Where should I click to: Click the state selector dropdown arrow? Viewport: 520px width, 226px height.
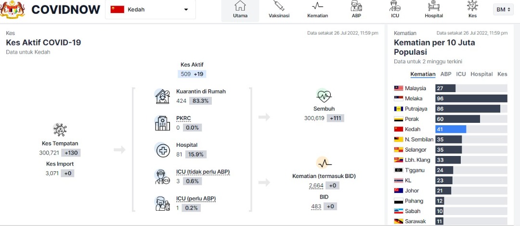(x=186, y=10)
